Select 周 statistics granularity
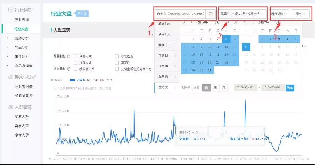 coord(215,88)
